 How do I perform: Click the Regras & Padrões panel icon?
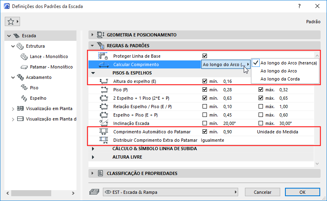pos(101,46)
